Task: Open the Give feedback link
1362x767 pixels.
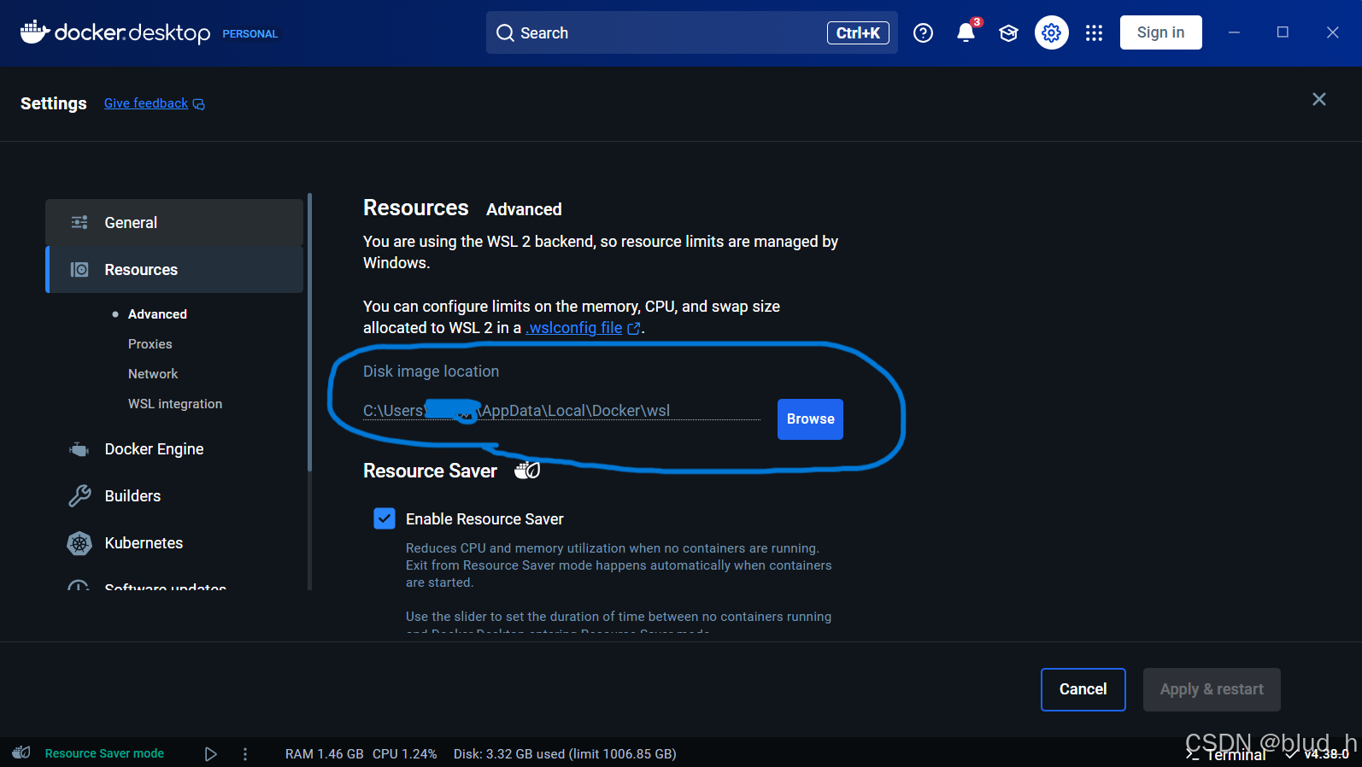Action: point(146,103)
